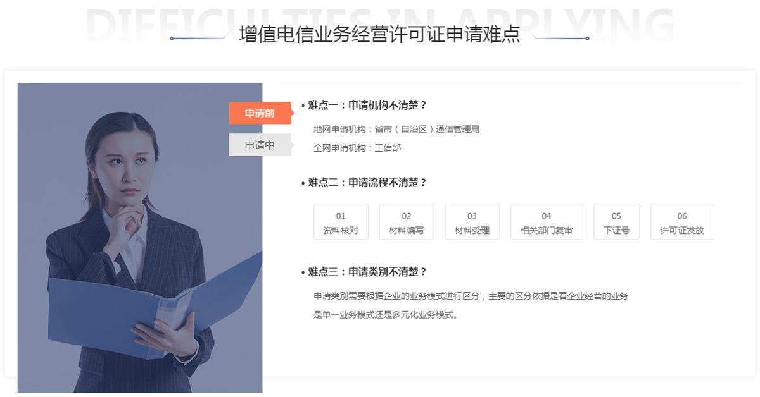Image resolution: width=760 pixels, height=397 pixels.
Task: Click the orange arrow tip of 申请前 tab
Action: pyautogui.click(x=293, y=113)
